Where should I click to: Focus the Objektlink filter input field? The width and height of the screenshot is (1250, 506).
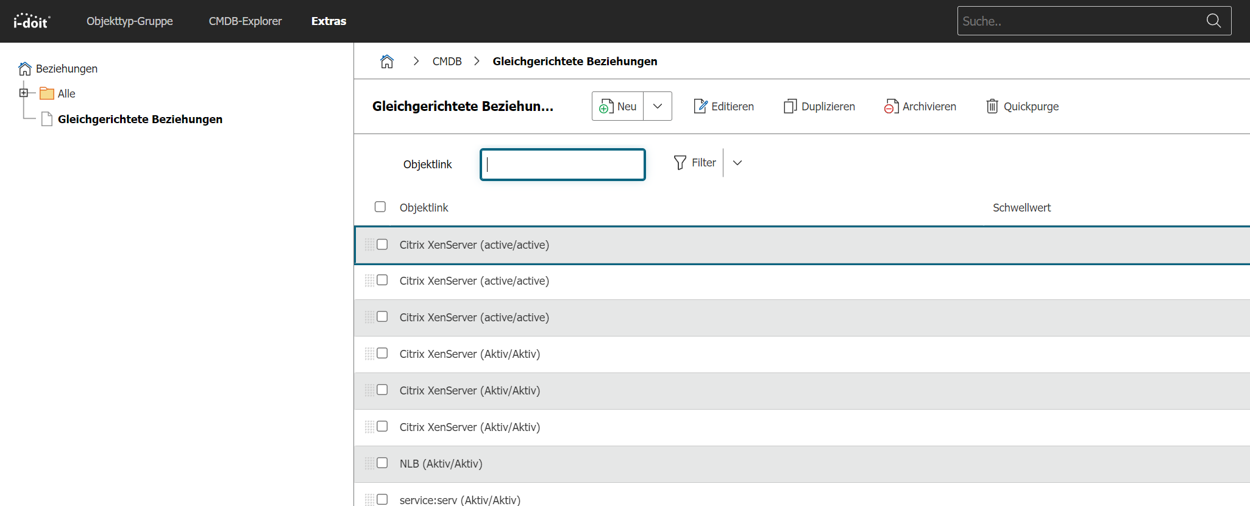[563, 165]
